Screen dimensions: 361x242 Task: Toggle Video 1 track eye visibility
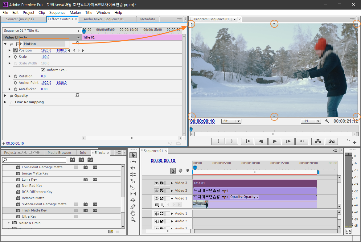[157, 198]
